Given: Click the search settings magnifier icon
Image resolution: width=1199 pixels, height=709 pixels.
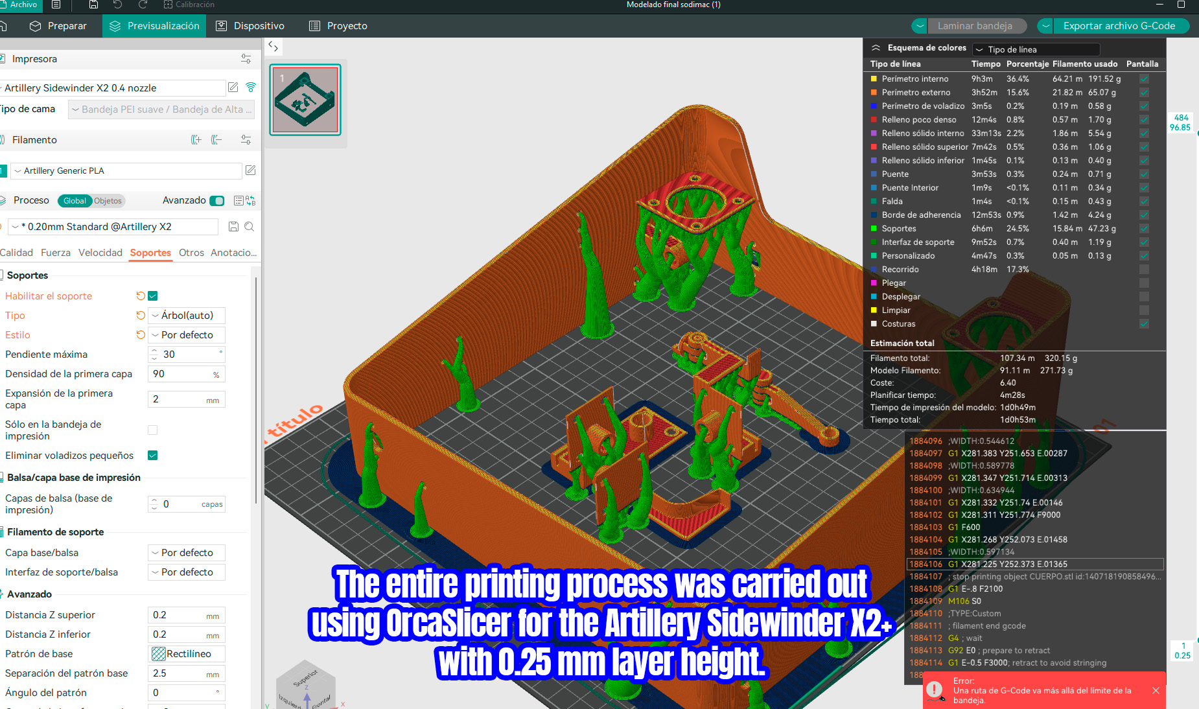Looking at the screenshot, I should pyautogui.click(x=249, y=227).
